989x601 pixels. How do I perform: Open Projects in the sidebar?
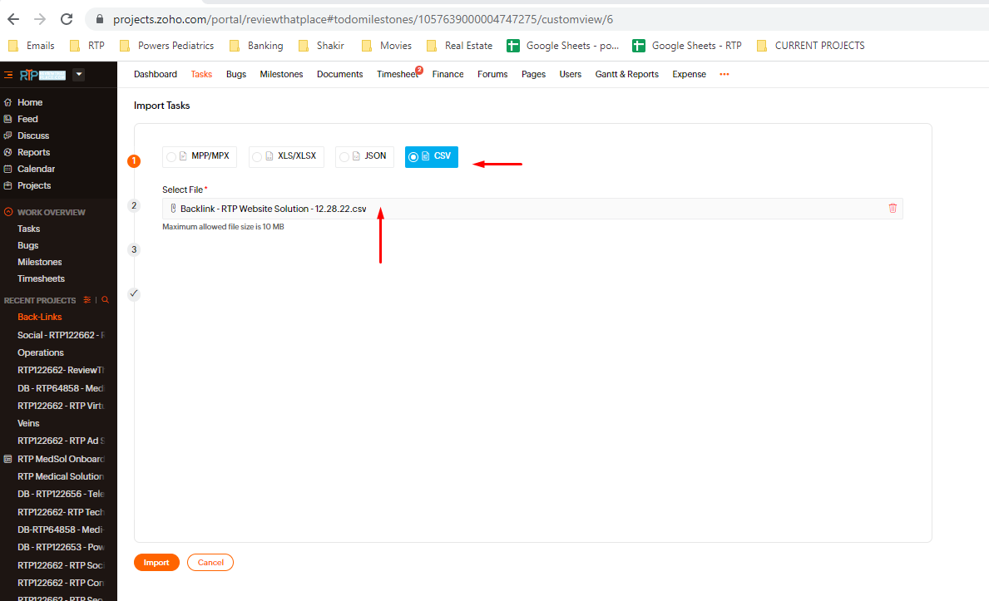34,185
